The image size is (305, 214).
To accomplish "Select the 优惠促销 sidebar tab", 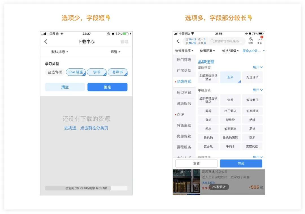I will coord(184,136).
